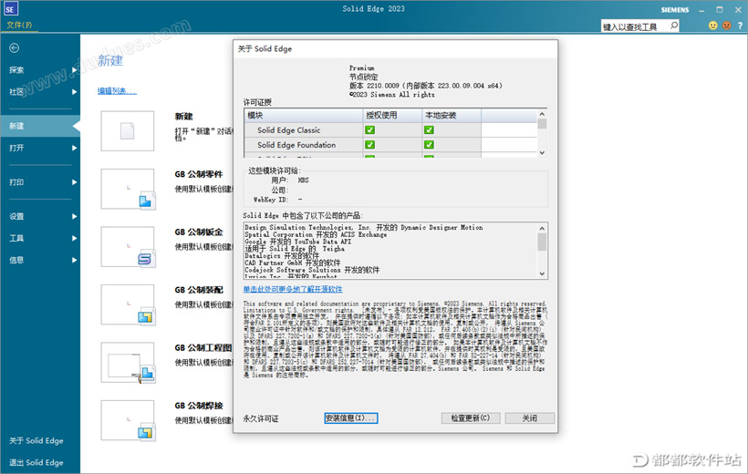748x474 pixels.
Task: Open the 编辑列表... link
Action: [117, 90]
